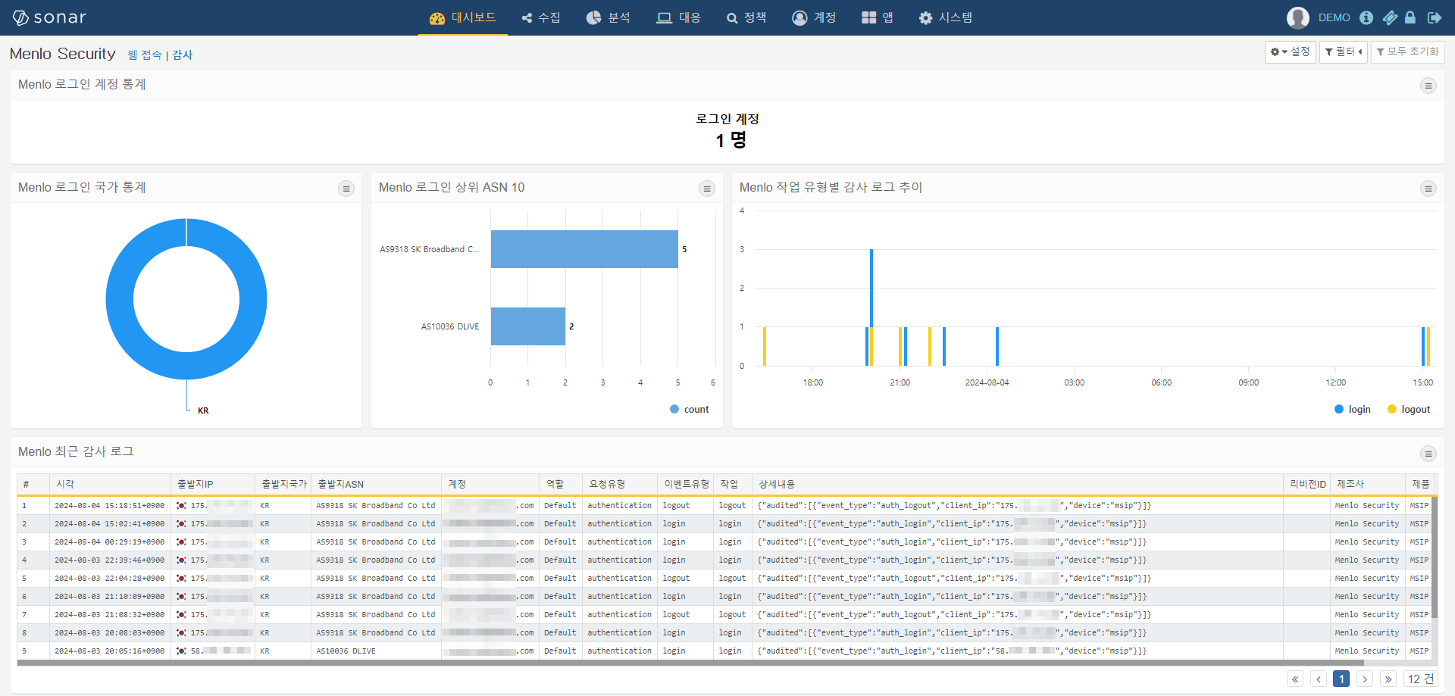Sort by 시각 column header
Image resolution: width=1455 pixels, height=696 pixels.
(110, 484)
